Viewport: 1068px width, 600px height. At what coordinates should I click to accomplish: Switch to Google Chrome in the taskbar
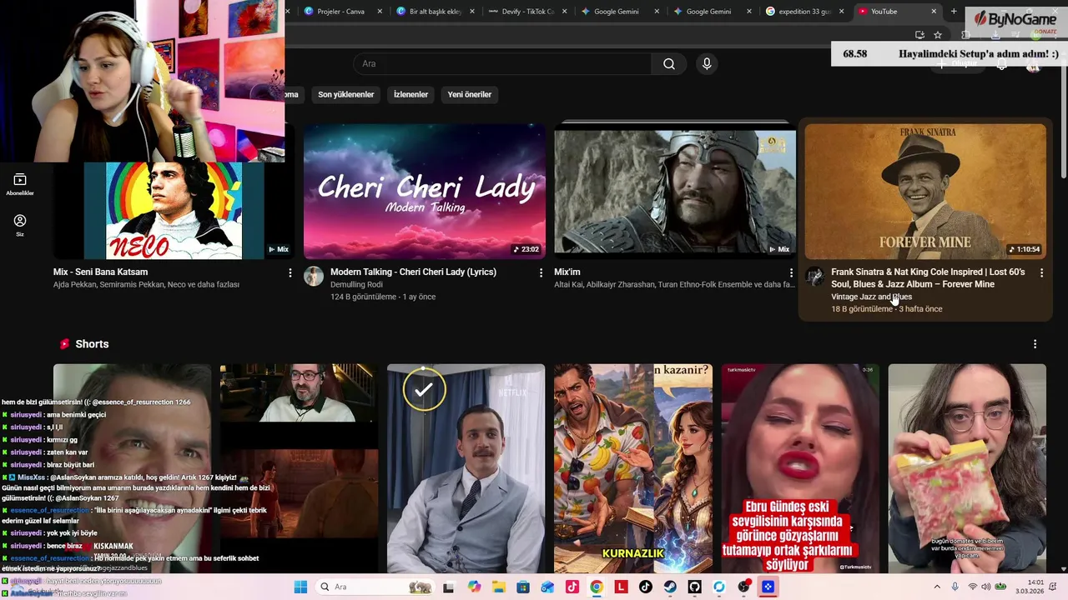pos(597,587)
